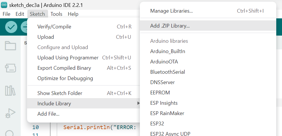Include the ESP32 library
Screen dimensions: 282x136
click(208, 124)
